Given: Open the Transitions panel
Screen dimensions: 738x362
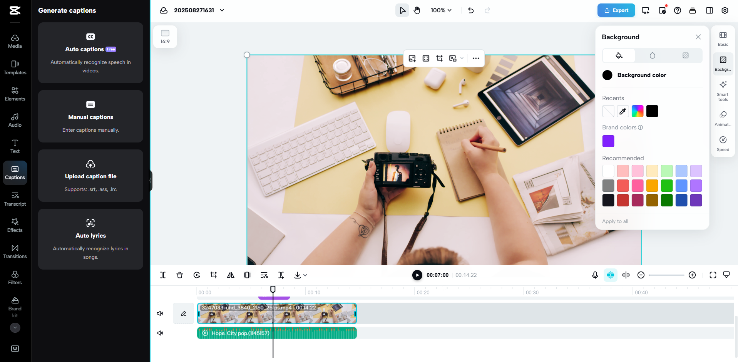Looking at the screenshot, I should (15, 251).
